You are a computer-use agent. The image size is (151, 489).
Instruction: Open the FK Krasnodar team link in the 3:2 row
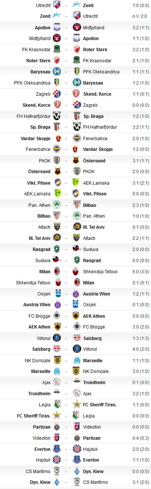36,50
